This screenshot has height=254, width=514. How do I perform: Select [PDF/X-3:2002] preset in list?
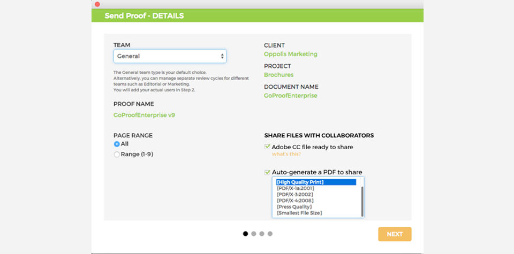(x=294, y=195)
